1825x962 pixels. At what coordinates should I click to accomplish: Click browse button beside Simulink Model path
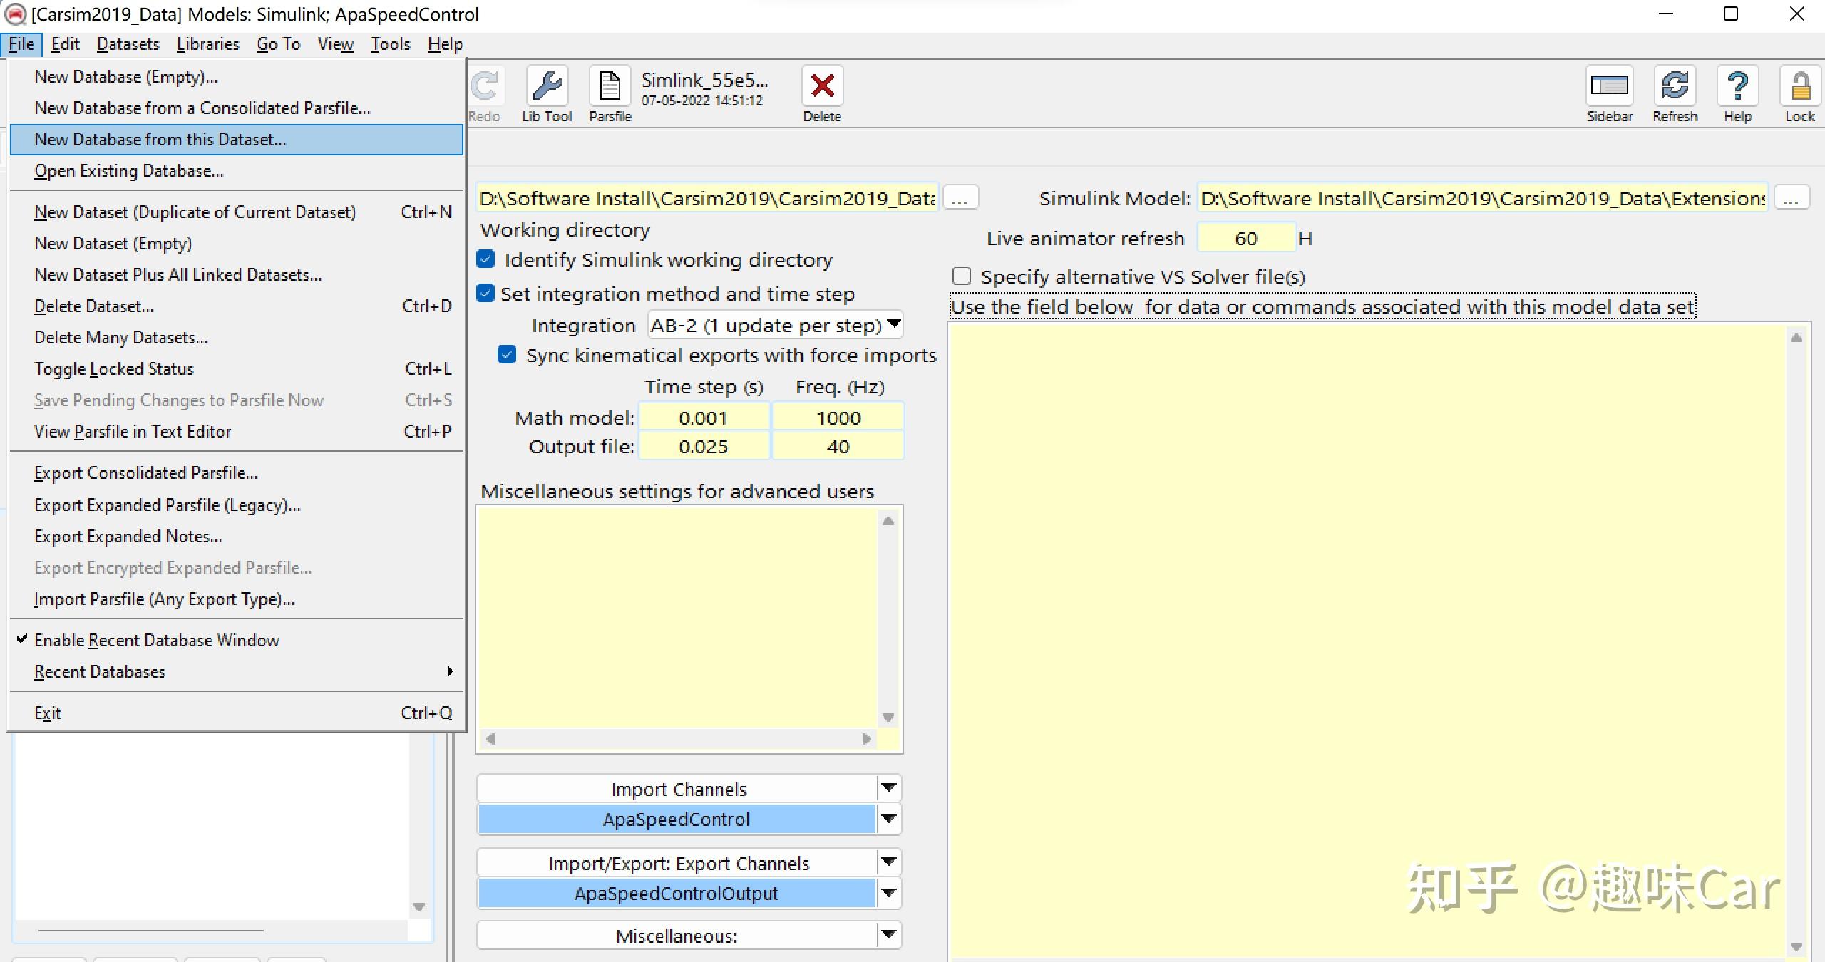click(1791, 198)
